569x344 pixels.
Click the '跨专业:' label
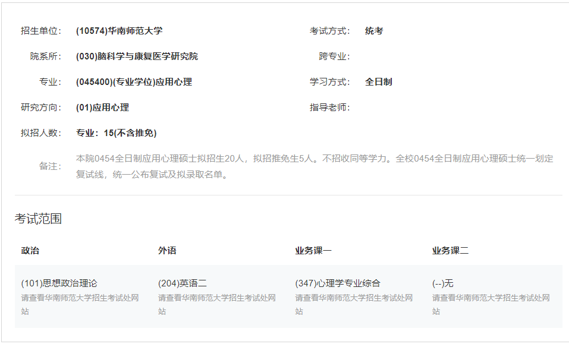(335, 56)
